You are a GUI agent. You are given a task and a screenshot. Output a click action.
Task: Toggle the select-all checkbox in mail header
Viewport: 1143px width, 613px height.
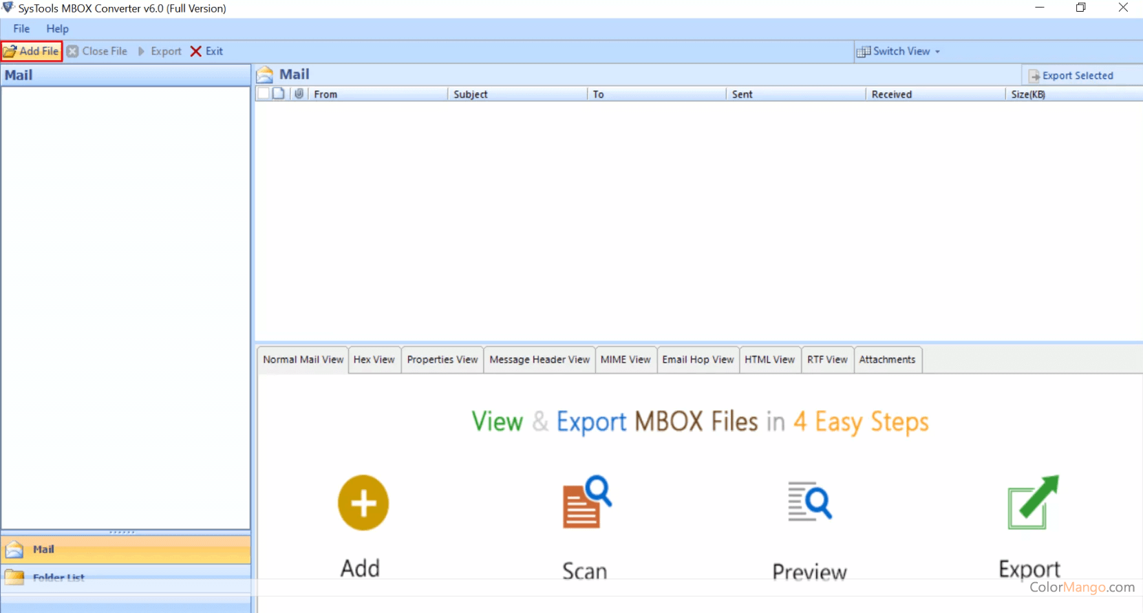pos(264,94)
